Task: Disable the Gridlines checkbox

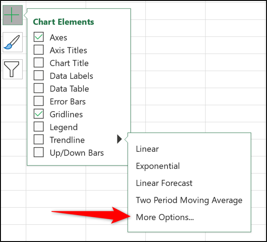Action: [x=39, y=114]
